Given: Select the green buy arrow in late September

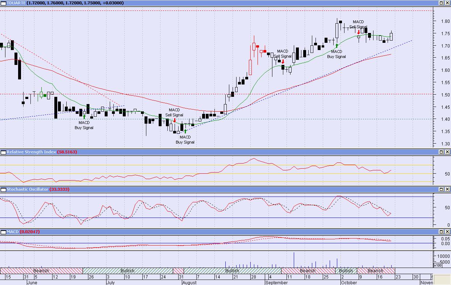Looking at the screenshot, I should (337, 46).
